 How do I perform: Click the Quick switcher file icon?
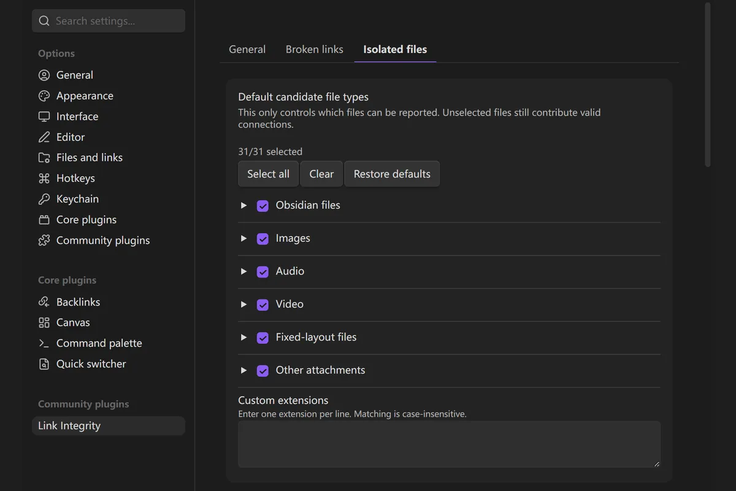tap(44, 364)
